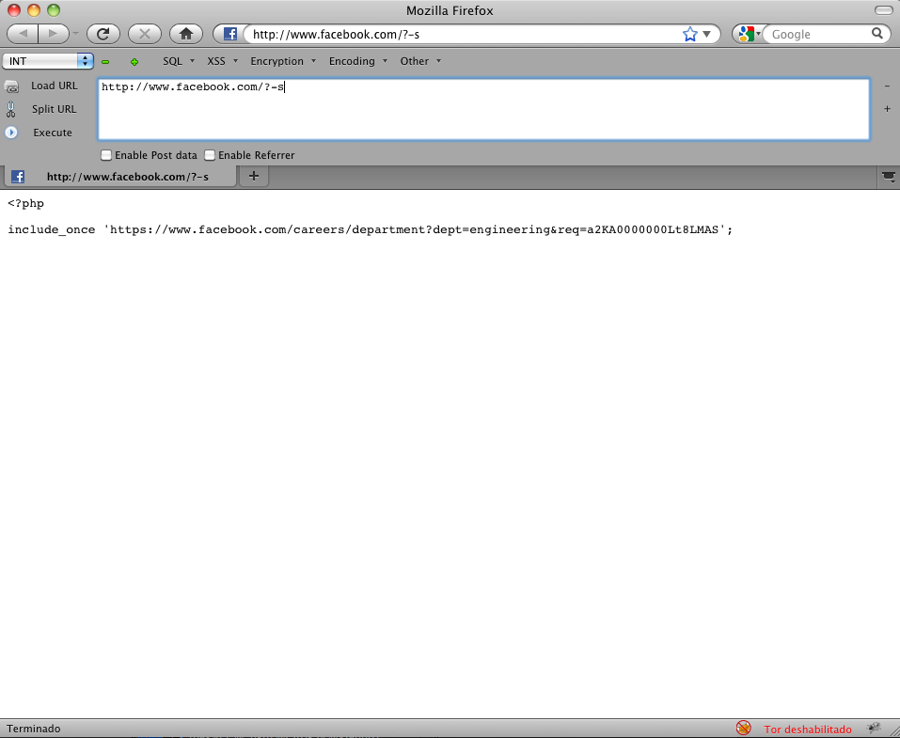The width and height of the screenshot is (900, 738).
Task: Enable Referrer checkbox
Action: tap(210, 155)
